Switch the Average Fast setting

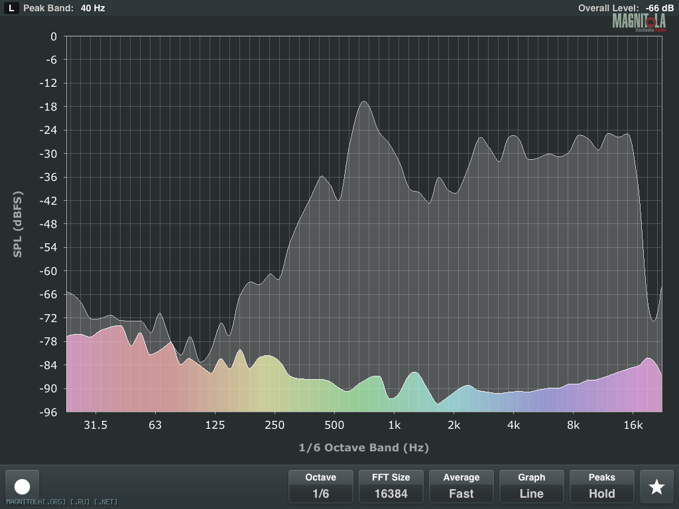(461, 486)
